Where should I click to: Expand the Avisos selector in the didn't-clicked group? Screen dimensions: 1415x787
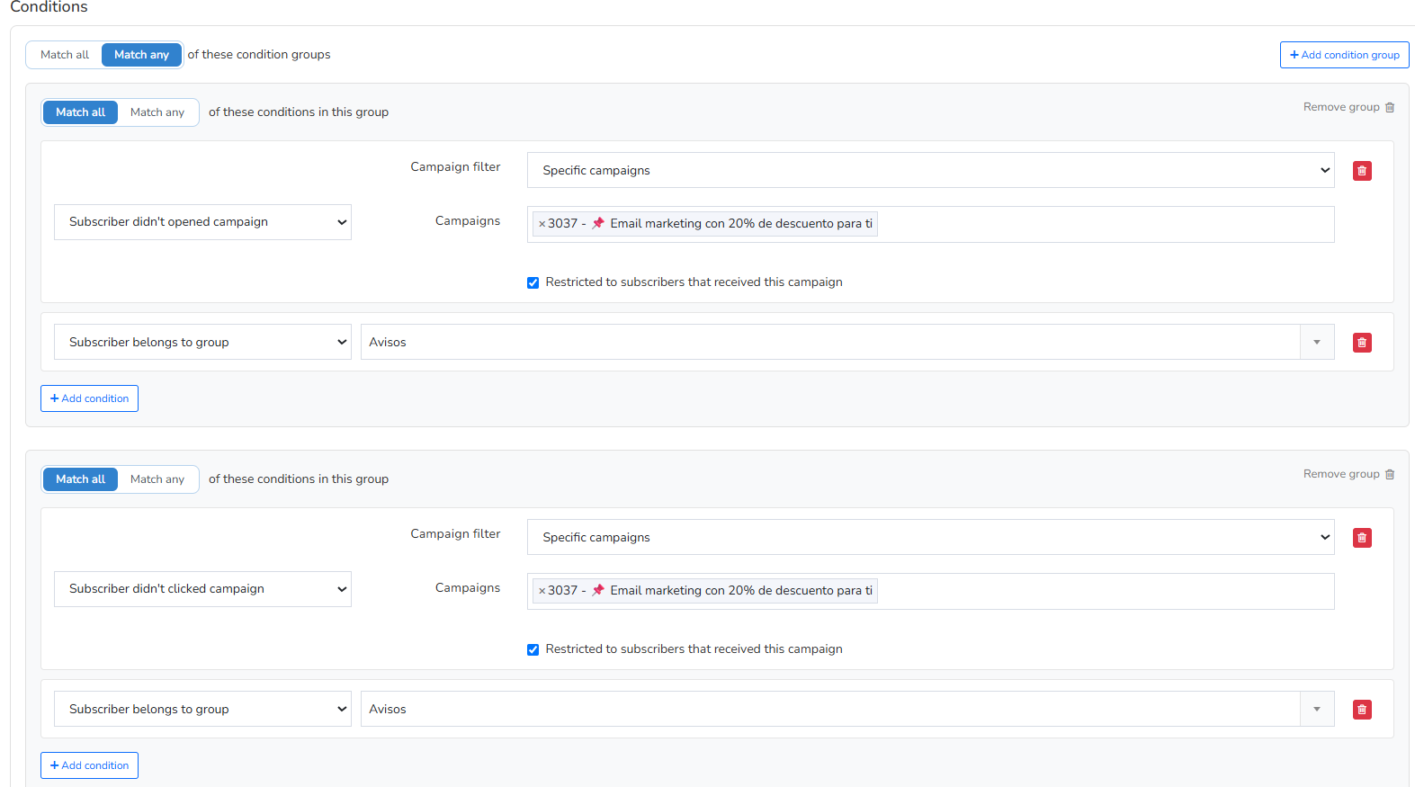pos(1316,709)
